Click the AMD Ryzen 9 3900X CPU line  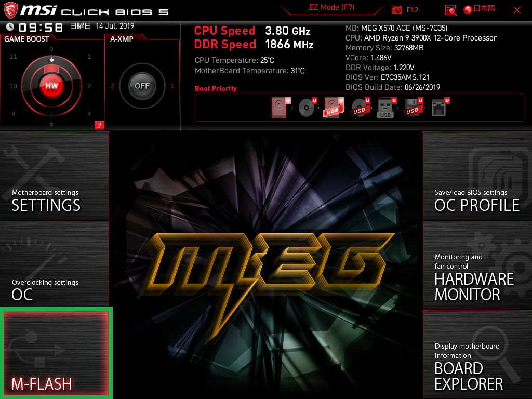(421, 38)
